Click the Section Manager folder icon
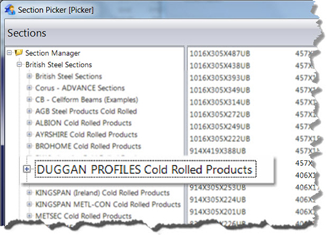The image size is (334, 235). [18, 52]
